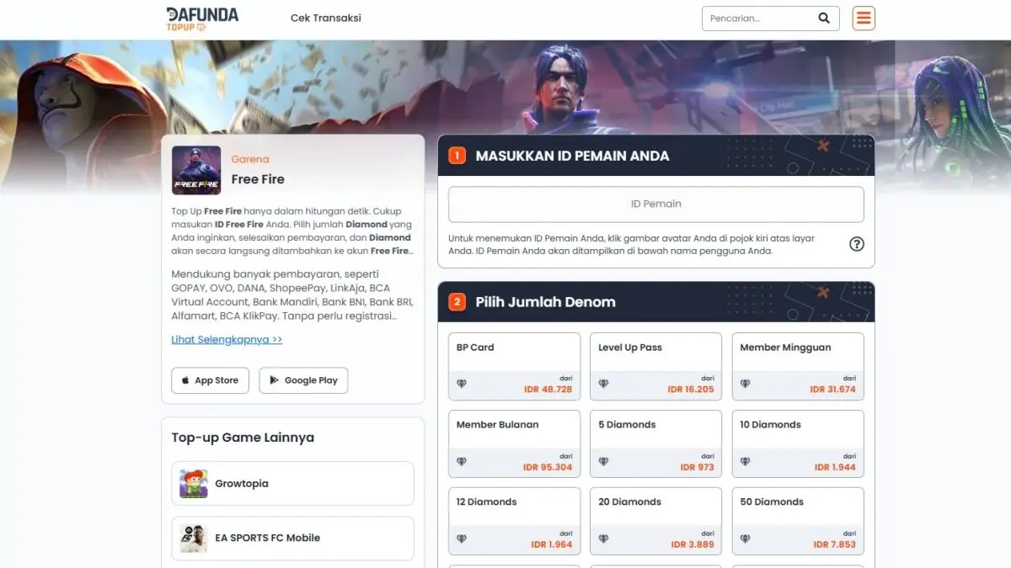Screen dimensions: 1011x568
Task: Pick the 50 Diamonds package
Action: tap(798, 521)
